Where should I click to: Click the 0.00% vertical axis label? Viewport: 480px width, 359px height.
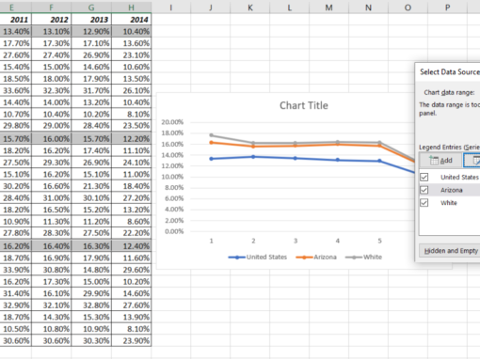(174, 231)
